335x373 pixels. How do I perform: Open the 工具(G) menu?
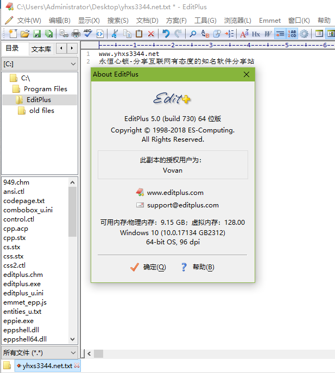pos(205,21)
